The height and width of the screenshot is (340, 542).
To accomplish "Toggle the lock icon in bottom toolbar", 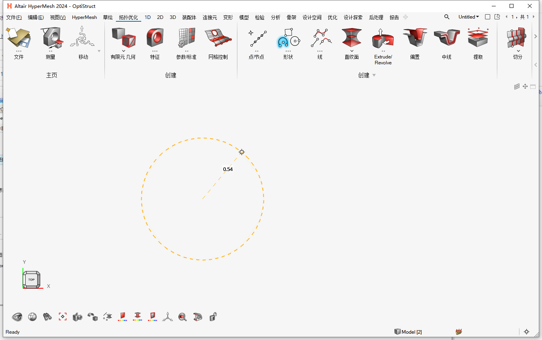I will (213, 317).
